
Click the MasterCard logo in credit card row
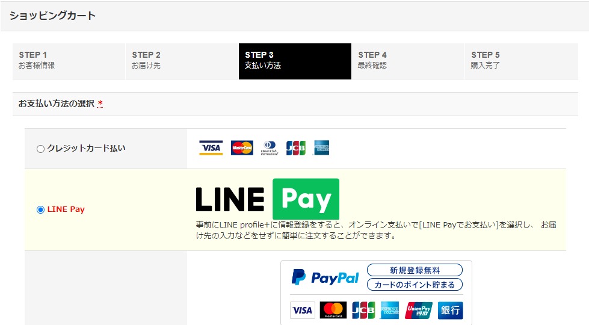[x=242, y=147]
